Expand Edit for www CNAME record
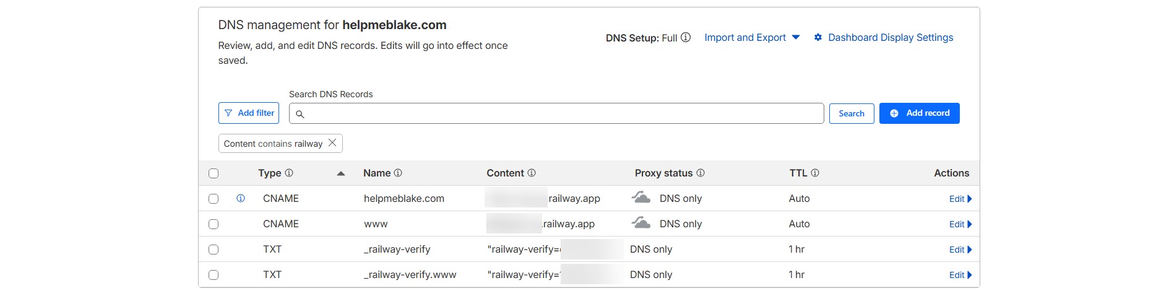 point(960,224)
